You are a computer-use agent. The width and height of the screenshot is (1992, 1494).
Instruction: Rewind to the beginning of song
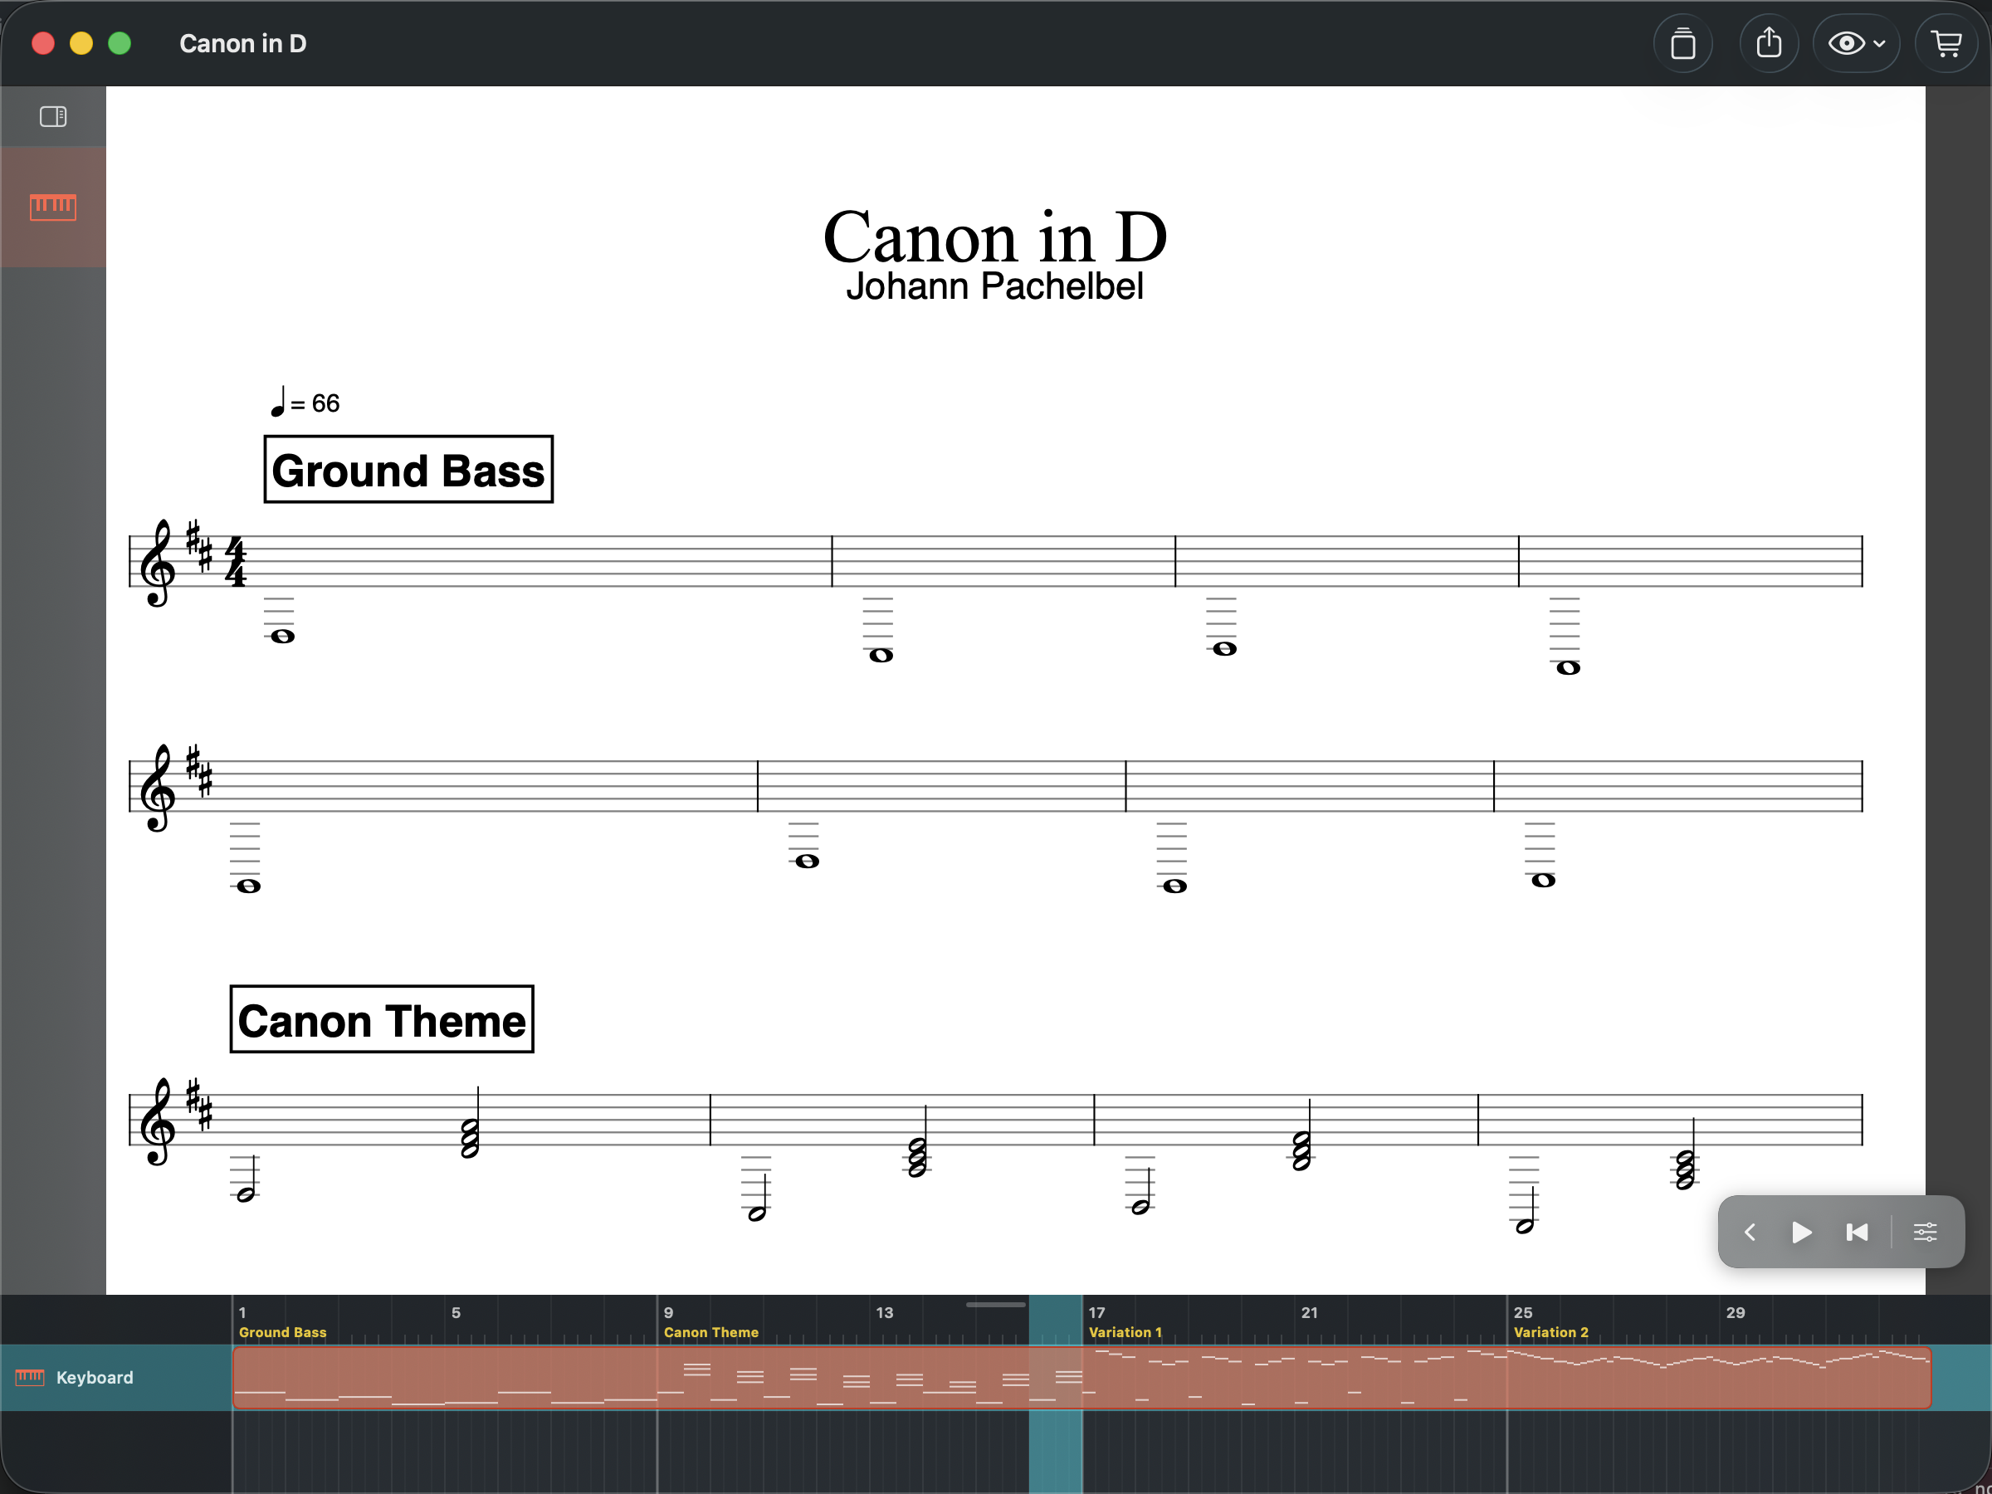coord(1857,1232)
